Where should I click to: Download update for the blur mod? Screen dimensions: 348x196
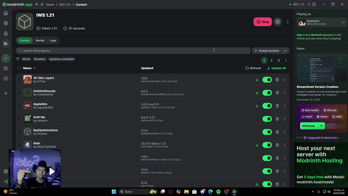(257, 184)
